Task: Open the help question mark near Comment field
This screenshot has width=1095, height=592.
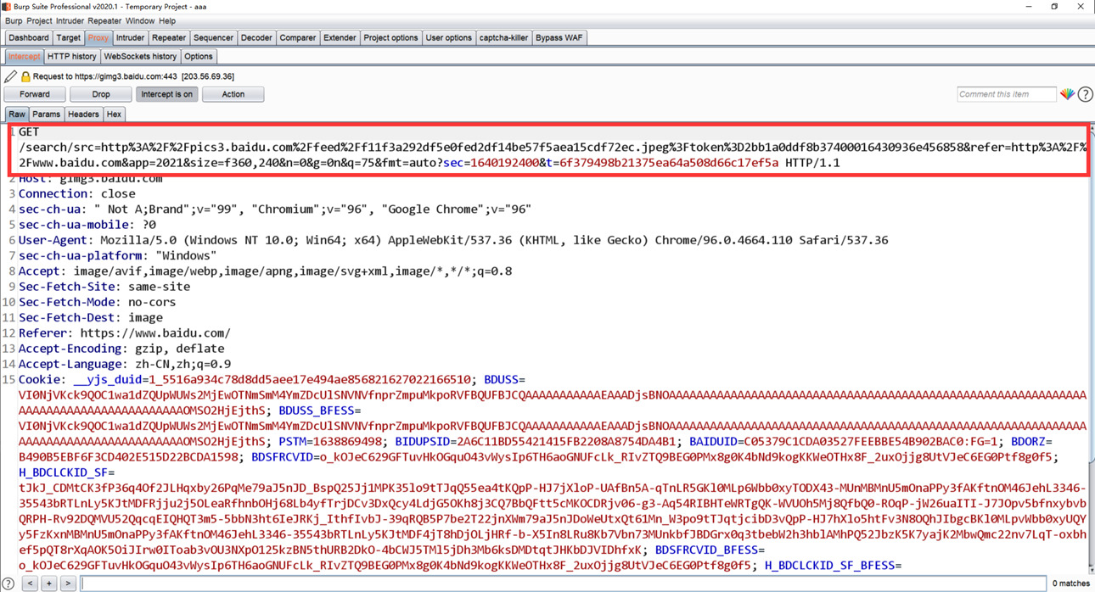Action: point(1085,94)
